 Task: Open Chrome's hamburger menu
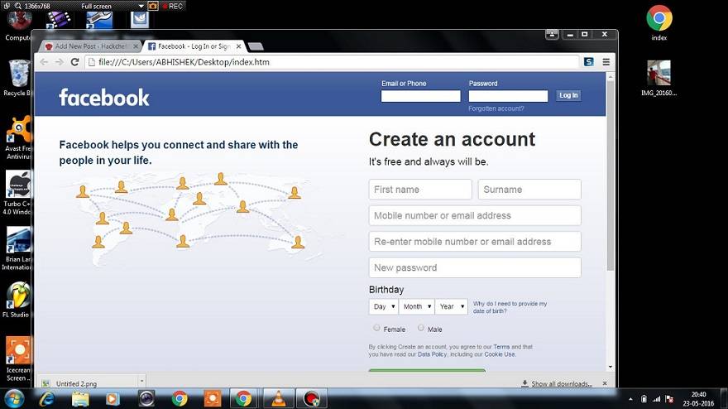point(606,62)
